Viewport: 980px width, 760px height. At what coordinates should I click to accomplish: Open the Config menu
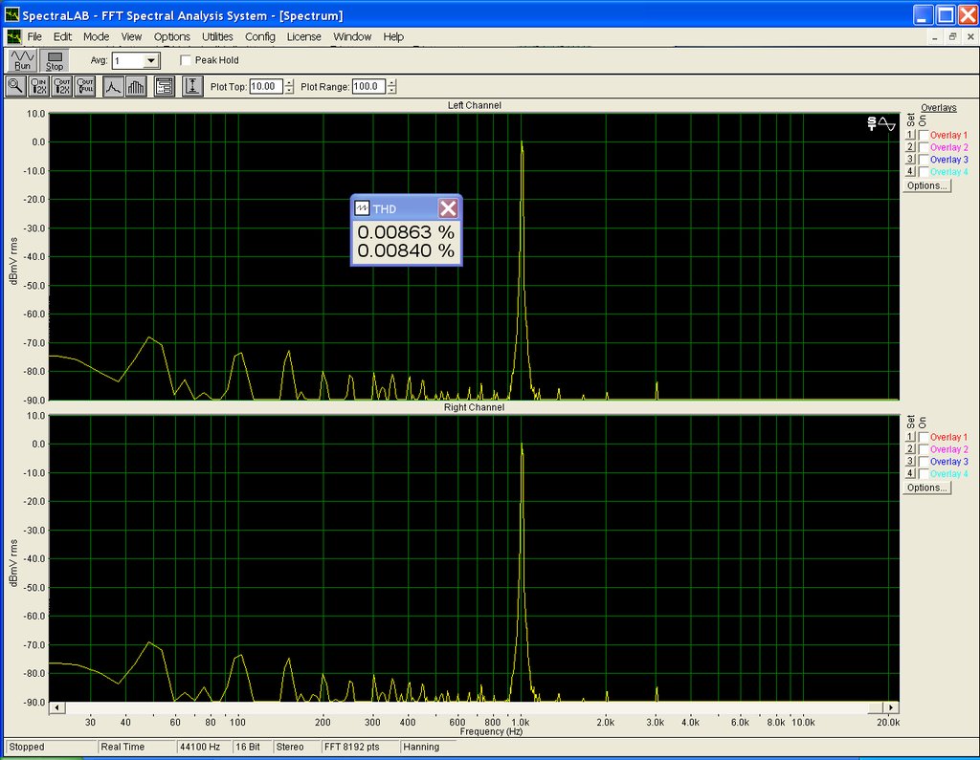[260, 37]
